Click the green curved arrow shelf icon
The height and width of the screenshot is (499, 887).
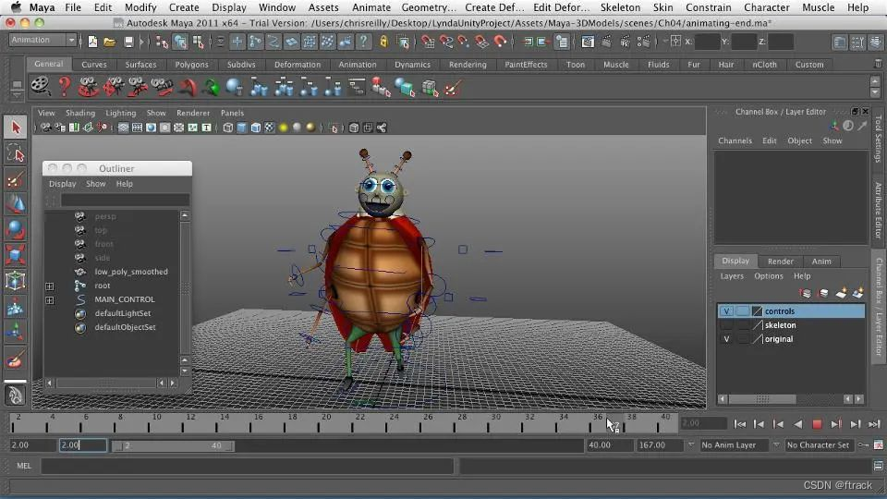[x=211, y=87]
